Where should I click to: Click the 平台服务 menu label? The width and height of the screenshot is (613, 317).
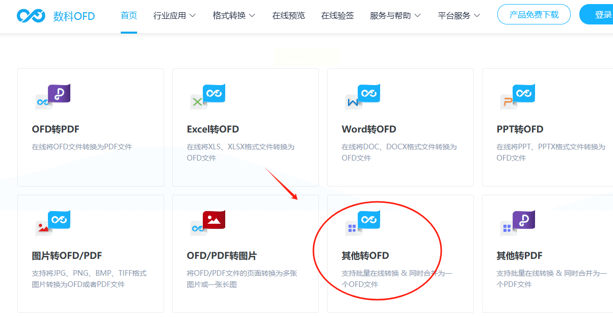(x=454, y=15)
